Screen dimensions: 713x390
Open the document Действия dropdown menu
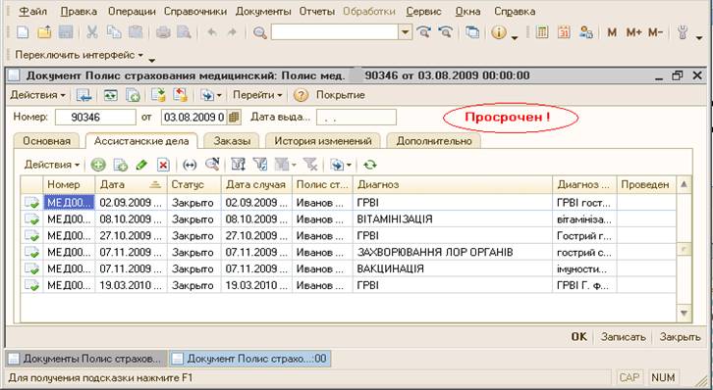[x=37, y=95]
